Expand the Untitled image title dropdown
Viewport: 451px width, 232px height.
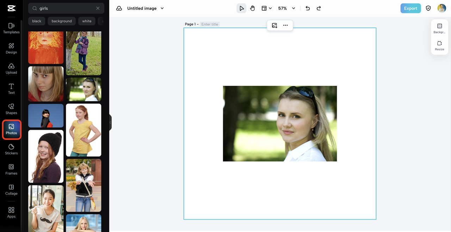[162, 8]
